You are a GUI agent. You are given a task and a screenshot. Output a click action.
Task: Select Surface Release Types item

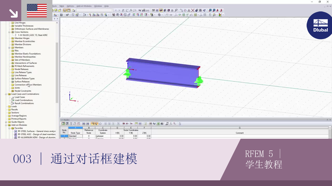coord(25,79)
